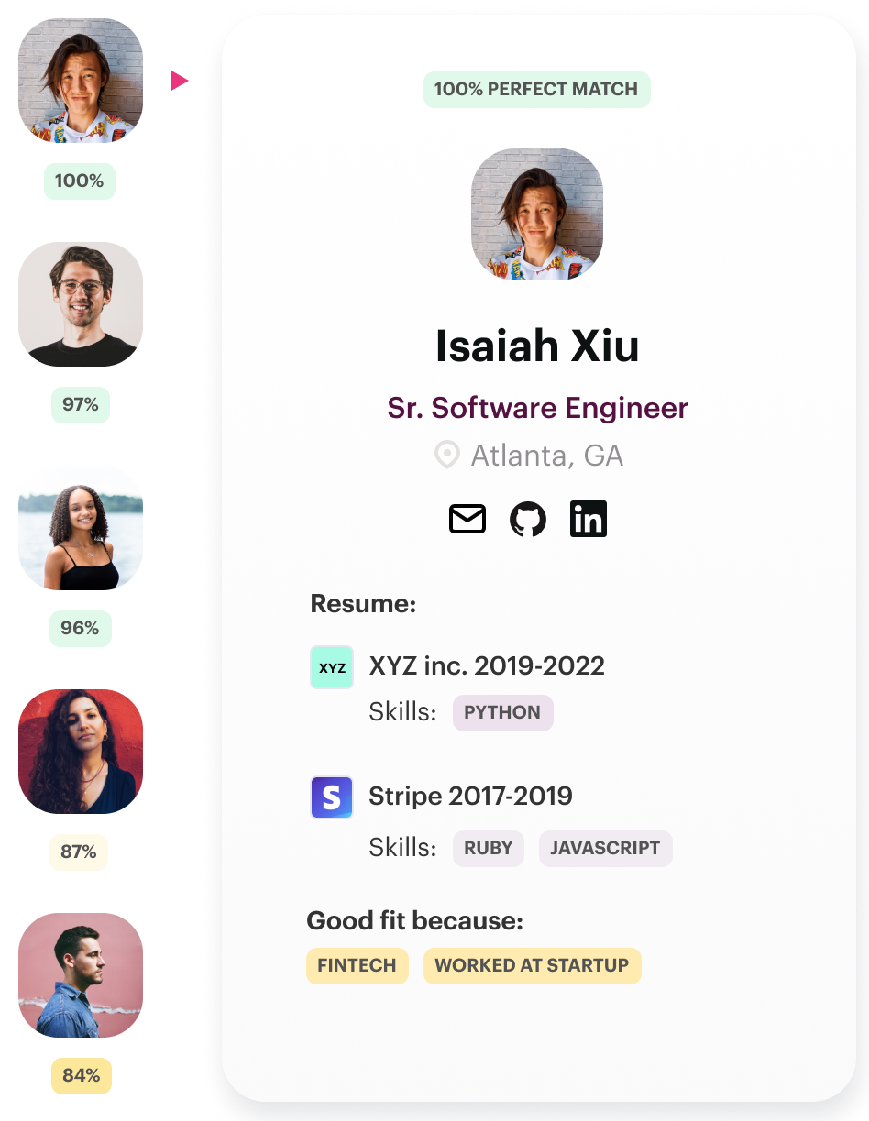The height and width of the screenshot is (1121, 869).
Task: Click the pink arrow selection indicator
Action: pyautogui.click(x=179, y=81)
